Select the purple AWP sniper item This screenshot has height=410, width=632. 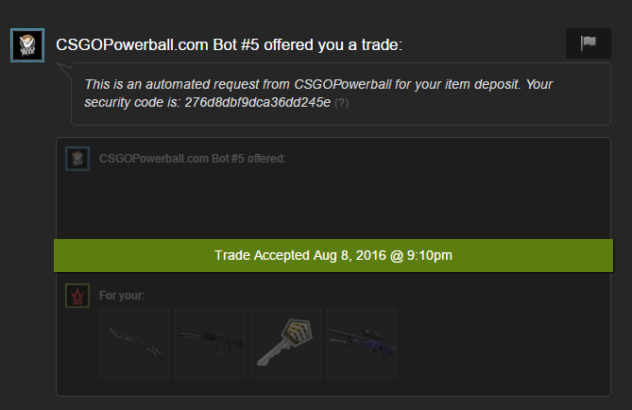click(x=361, y=344)
